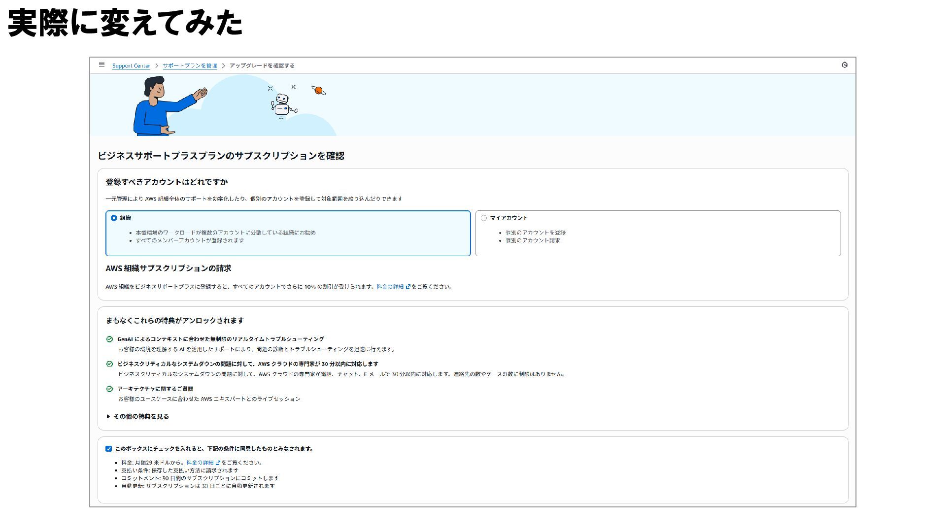Click the checkmark icon beside 30分以内 benefit
Viewport: 946px width, 532px height.
pos(109,364)
